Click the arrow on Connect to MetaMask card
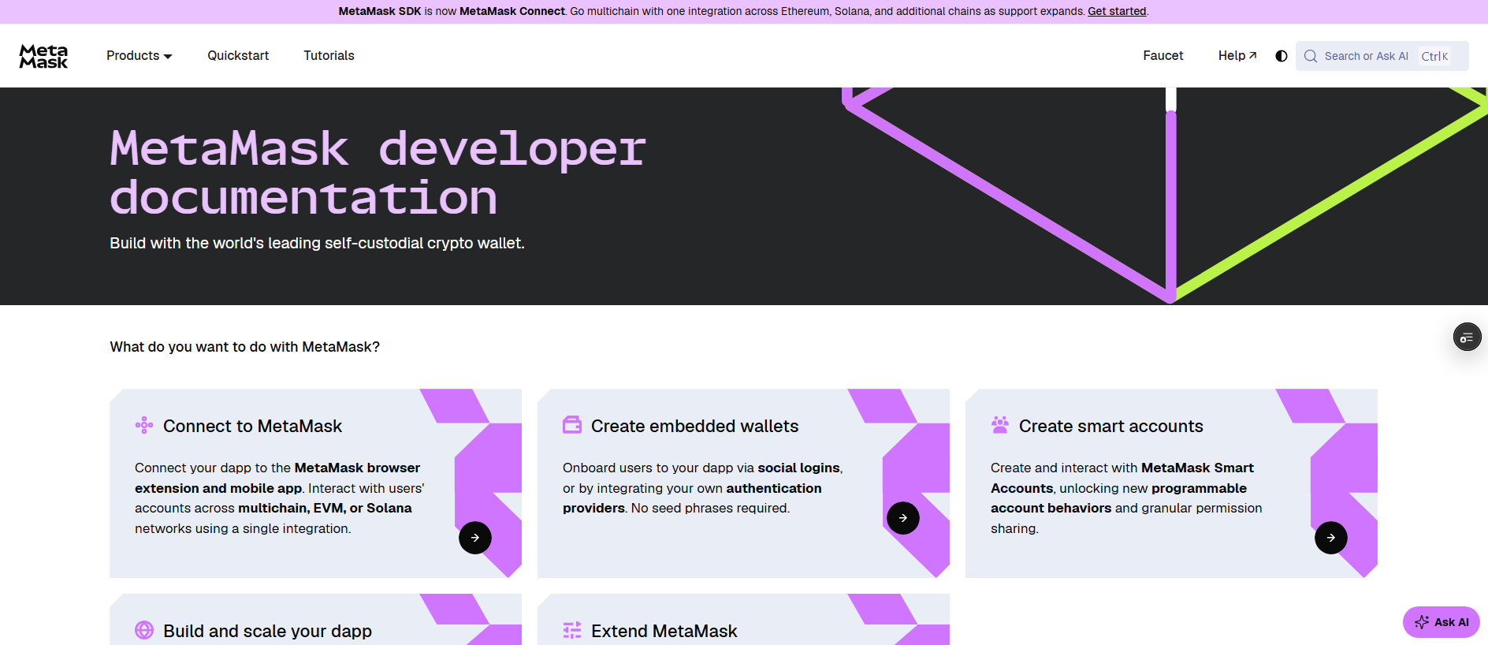This screenshot has height=645, width=1488. pyautogui.click(x=475, y=538)
